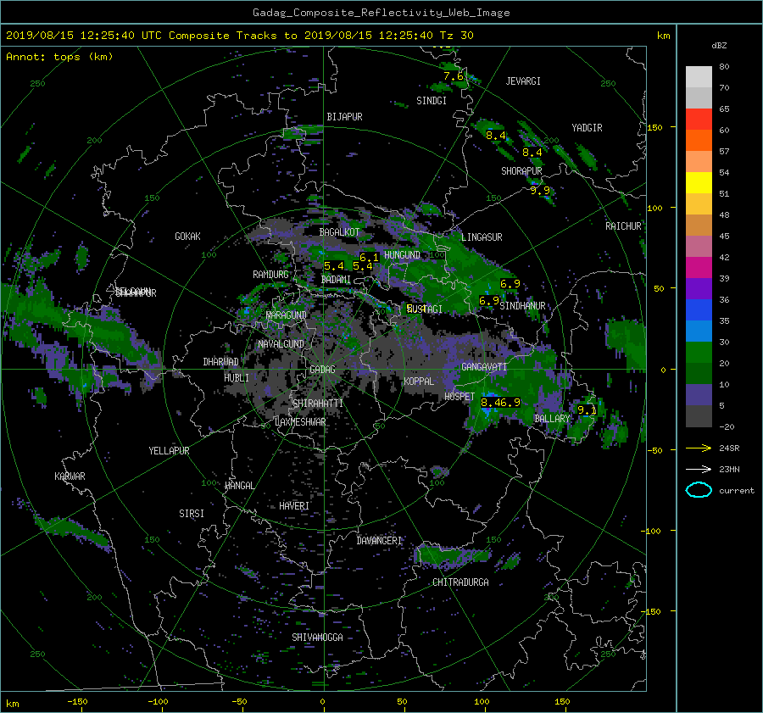
Task: Click the JEVARGI town label
Action: tap(523, 81)
